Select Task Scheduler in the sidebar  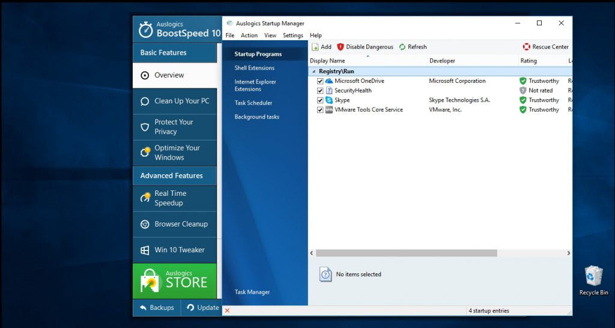point(253,103)
